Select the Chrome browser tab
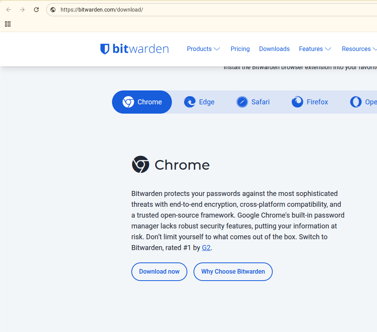 point(142,102)
